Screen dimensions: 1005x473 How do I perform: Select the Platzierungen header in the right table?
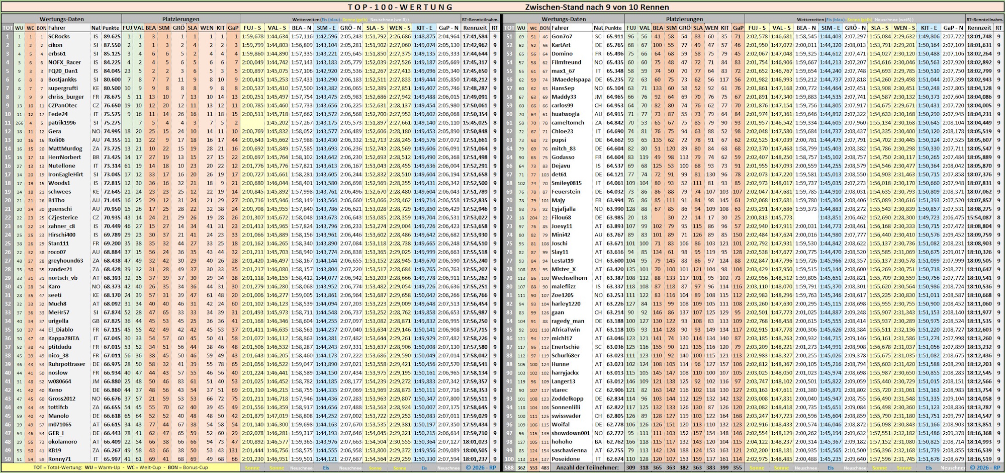(684, 19)
